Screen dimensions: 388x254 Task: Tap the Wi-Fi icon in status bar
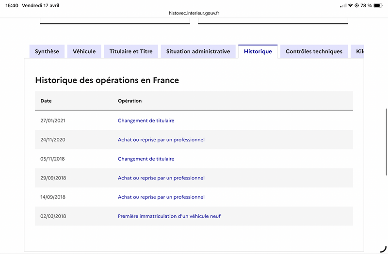[350, 5]
